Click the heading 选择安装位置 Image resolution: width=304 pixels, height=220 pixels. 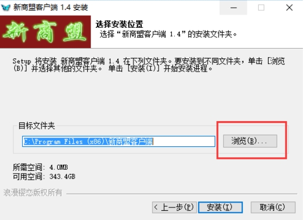pyautogui.click(x=119, y=25)
